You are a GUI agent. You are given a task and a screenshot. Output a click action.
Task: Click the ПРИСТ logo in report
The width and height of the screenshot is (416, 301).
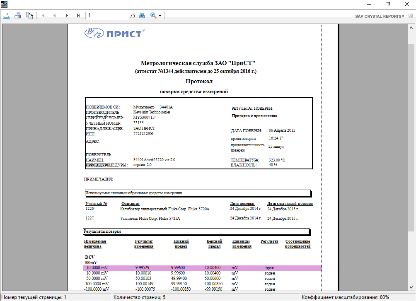pyautogui.click(x=115, y=34)
